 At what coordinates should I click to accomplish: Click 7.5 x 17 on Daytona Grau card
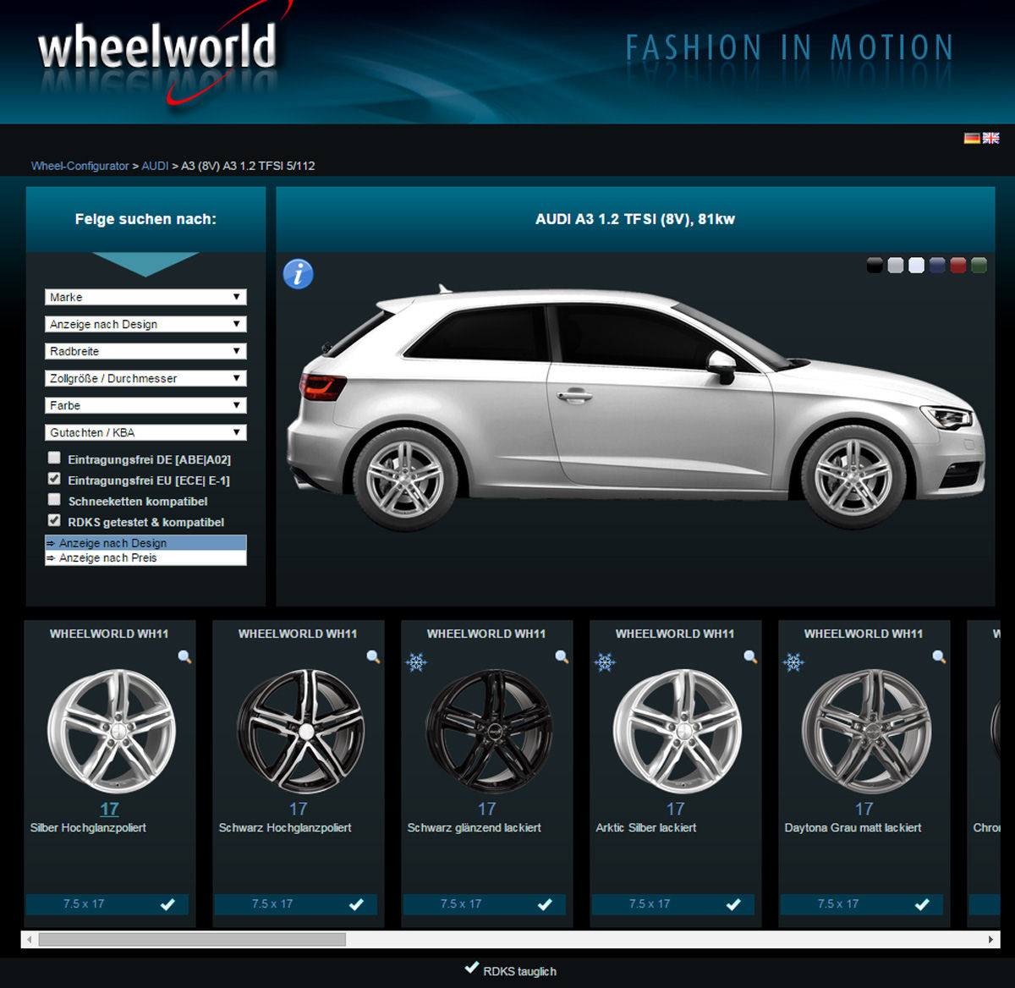pyautogui.click(x=838, y=904)
